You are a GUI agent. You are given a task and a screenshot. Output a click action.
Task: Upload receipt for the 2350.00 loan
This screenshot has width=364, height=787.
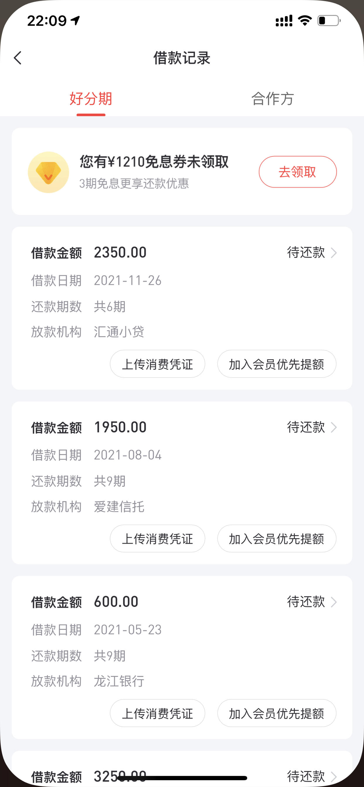point(158,364)
